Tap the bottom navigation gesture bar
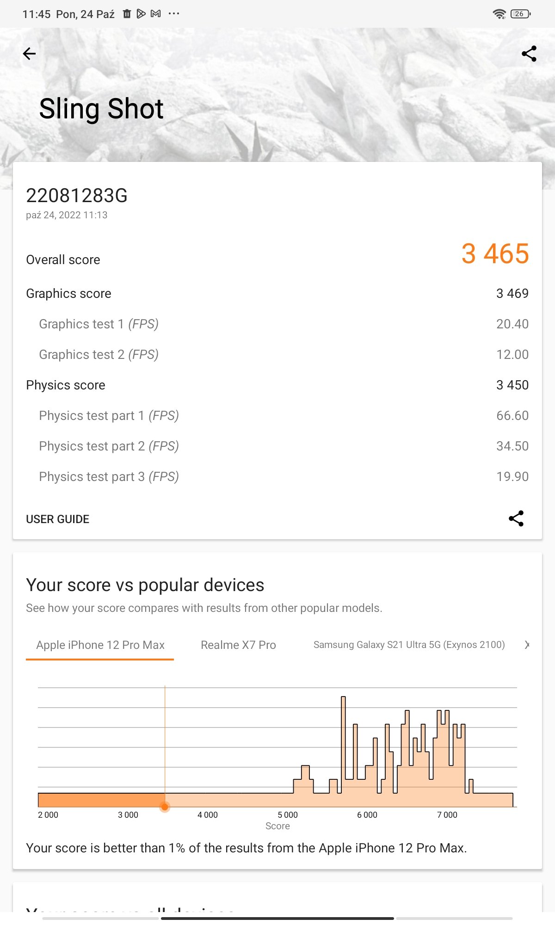Screen dimensions: 555x925 pyautogui.click(x=277, y=918)
